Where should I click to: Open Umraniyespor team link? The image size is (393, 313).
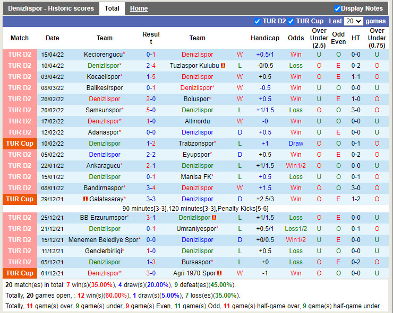point(196,229)
